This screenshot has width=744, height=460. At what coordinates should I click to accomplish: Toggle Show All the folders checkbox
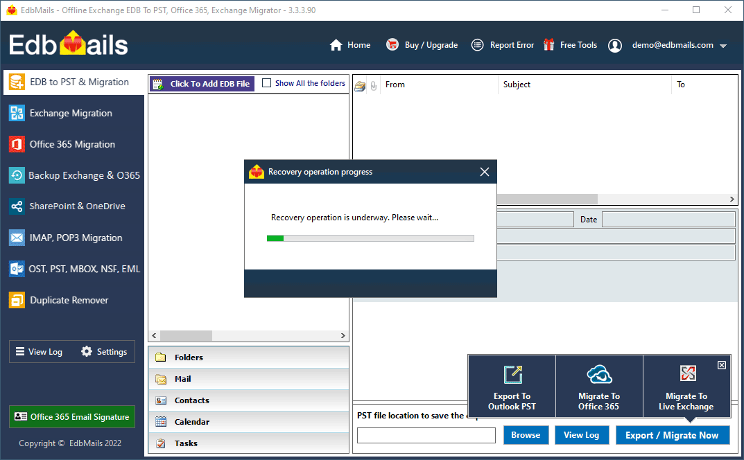[x=267, y=83]
